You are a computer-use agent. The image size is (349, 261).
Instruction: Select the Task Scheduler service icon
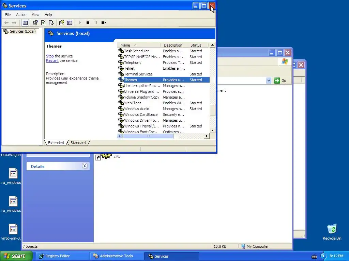point(121,51)
